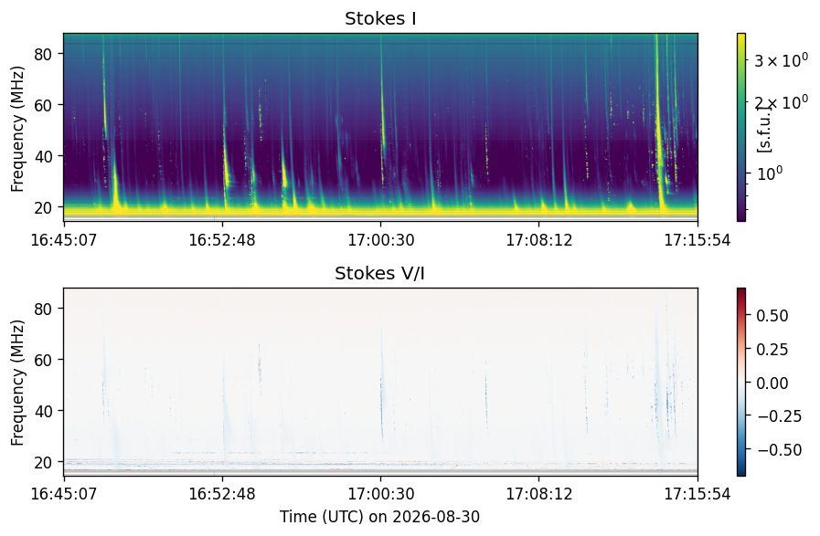Click the Stokes I plot title
This screenshot has width=820, height=536.
click(380, 18)
